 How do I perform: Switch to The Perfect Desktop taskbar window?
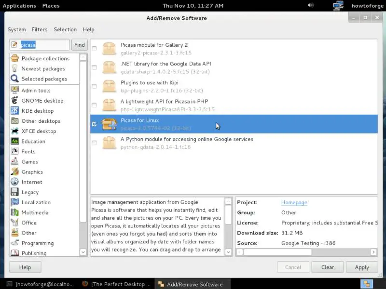[x=116, y=284]
